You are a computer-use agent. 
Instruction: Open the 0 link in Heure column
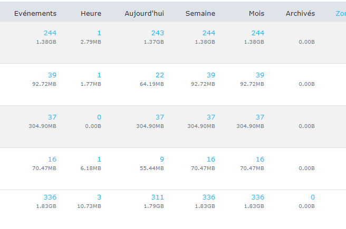click(99, 117)
